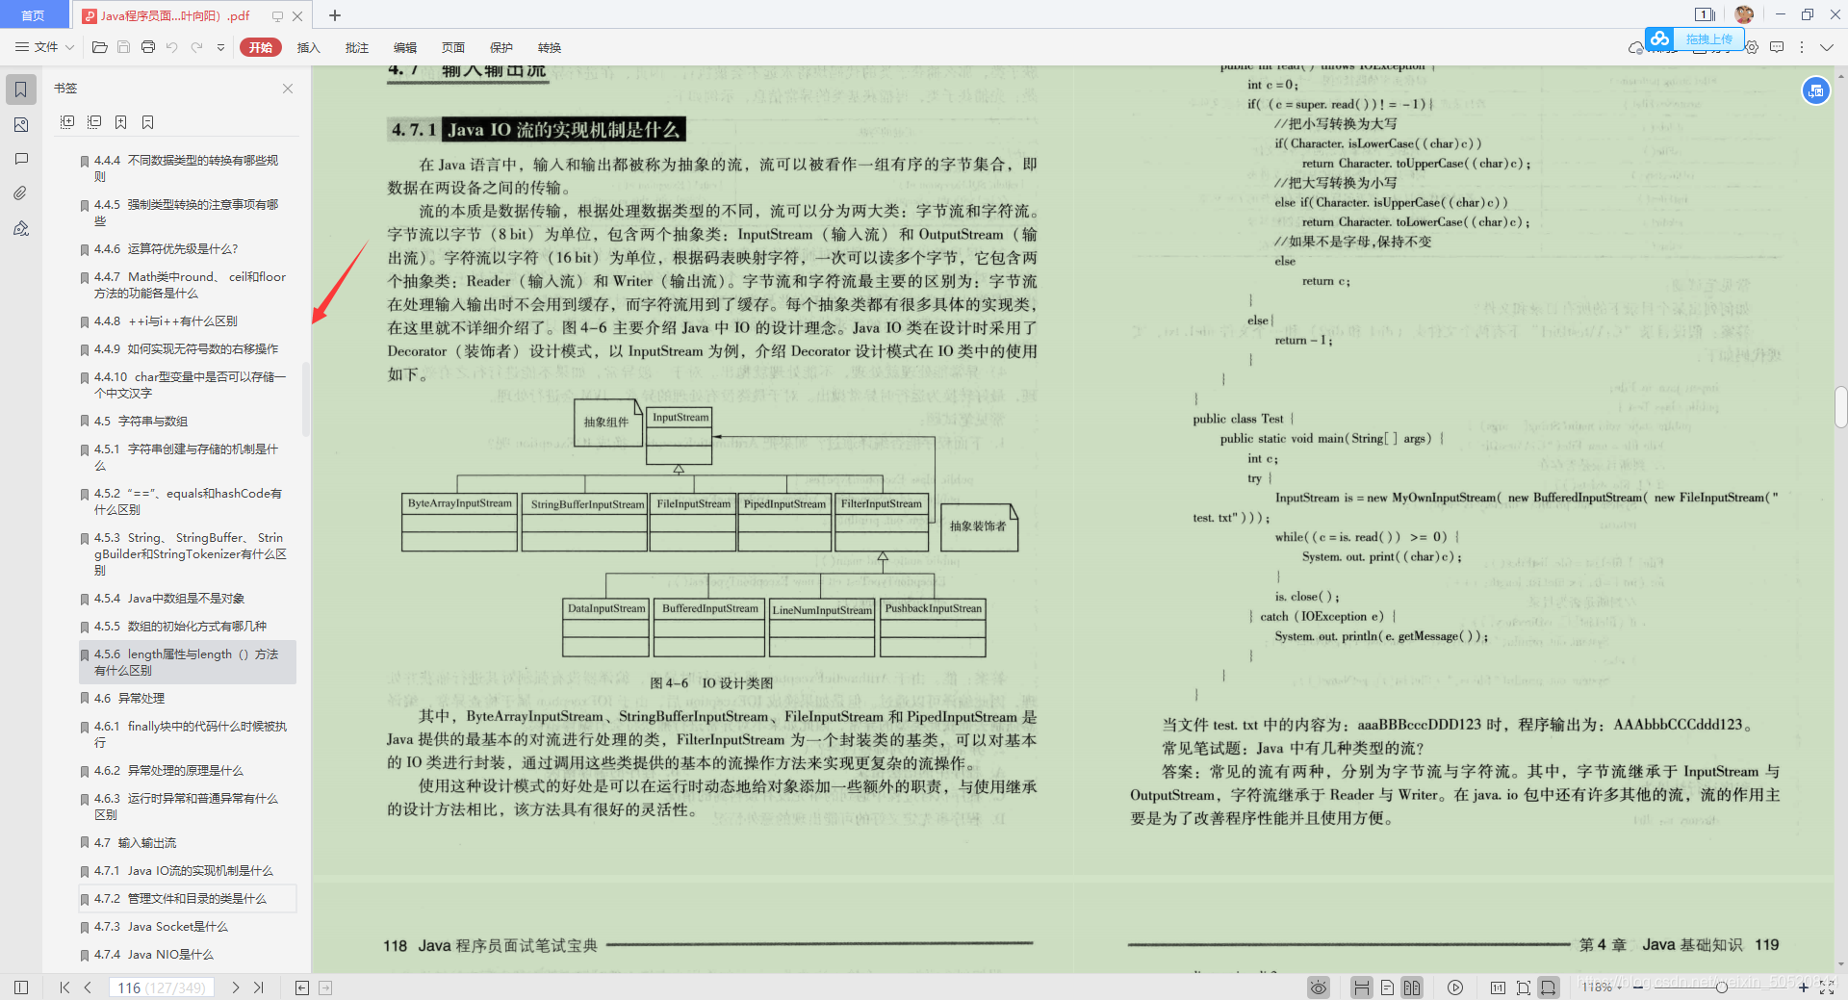Open bookmark 4.6 异常处理
1848x1000 pixels.
click(x=188, y=699)
